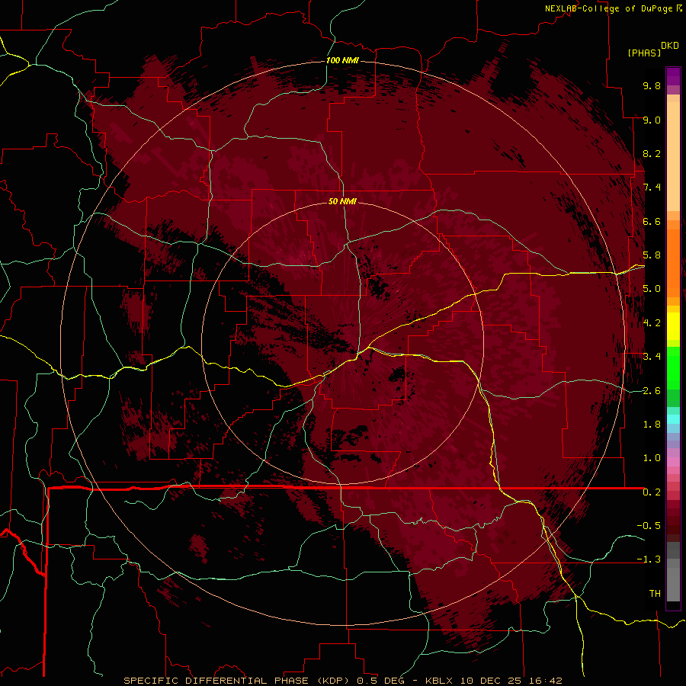
Task: Click the 50 NMI range ring label
Action: tap(342, 201)
